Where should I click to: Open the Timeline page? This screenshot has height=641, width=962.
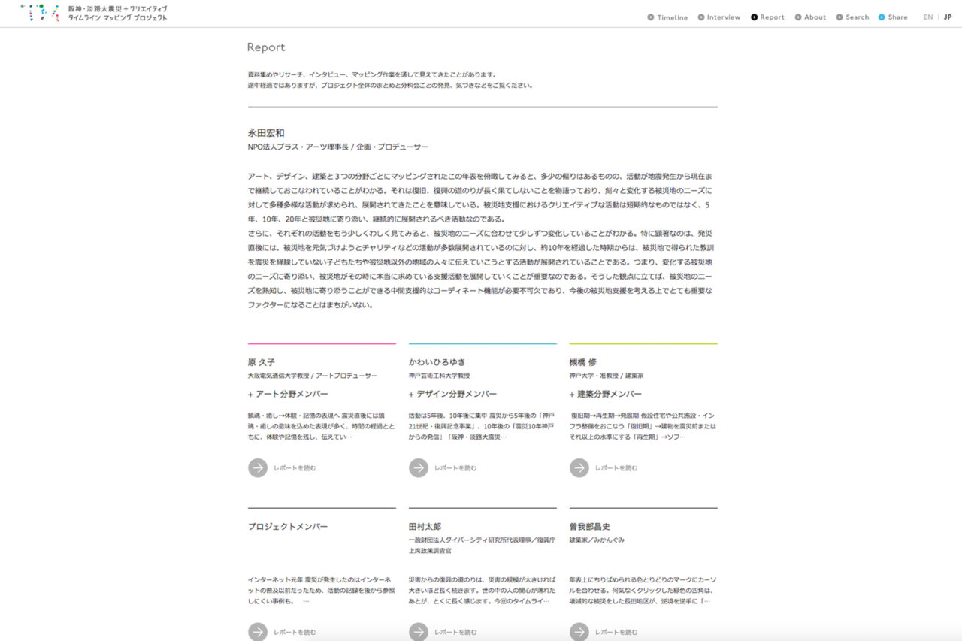click(x=672, y=17)
